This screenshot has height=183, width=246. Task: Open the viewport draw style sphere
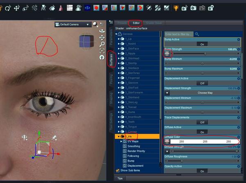pyautogui.click(x=95, y=24)
